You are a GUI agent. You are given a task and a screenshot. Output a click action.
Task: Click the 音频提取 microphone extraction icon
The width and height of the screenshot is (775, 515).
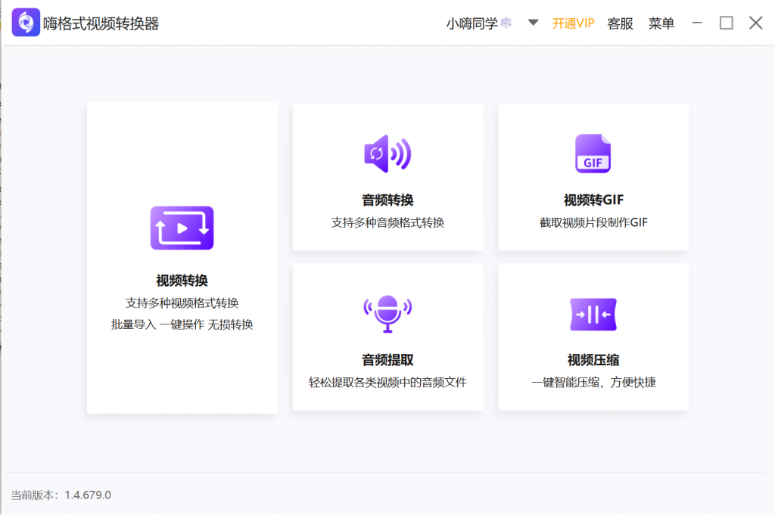(387, 314)
